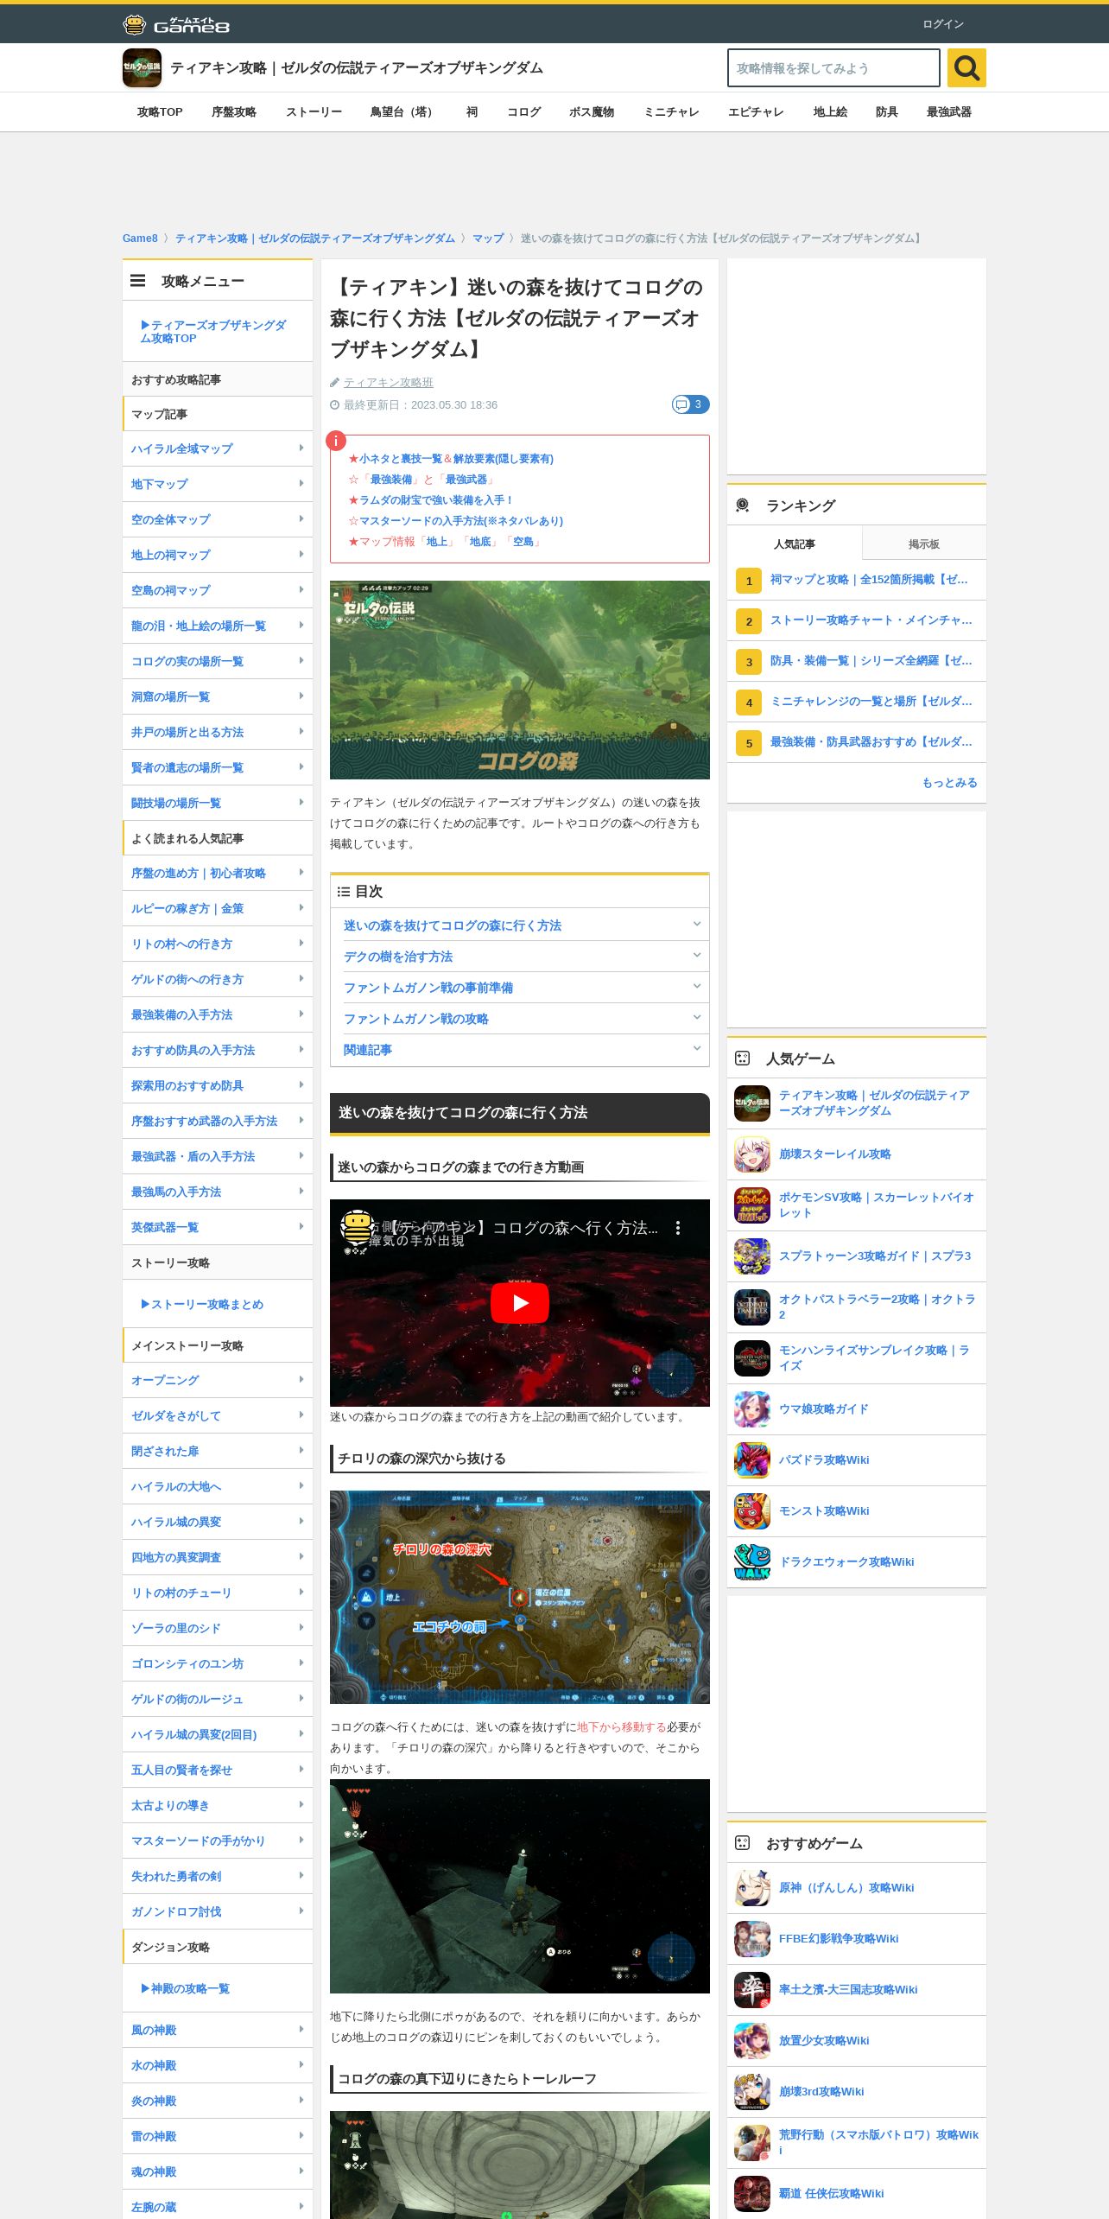Click the 崩壊スターレイル攻略 game icon
Image resolution: width=1109 pixels, height=2219 pixels.
(x=752, y=1154)
